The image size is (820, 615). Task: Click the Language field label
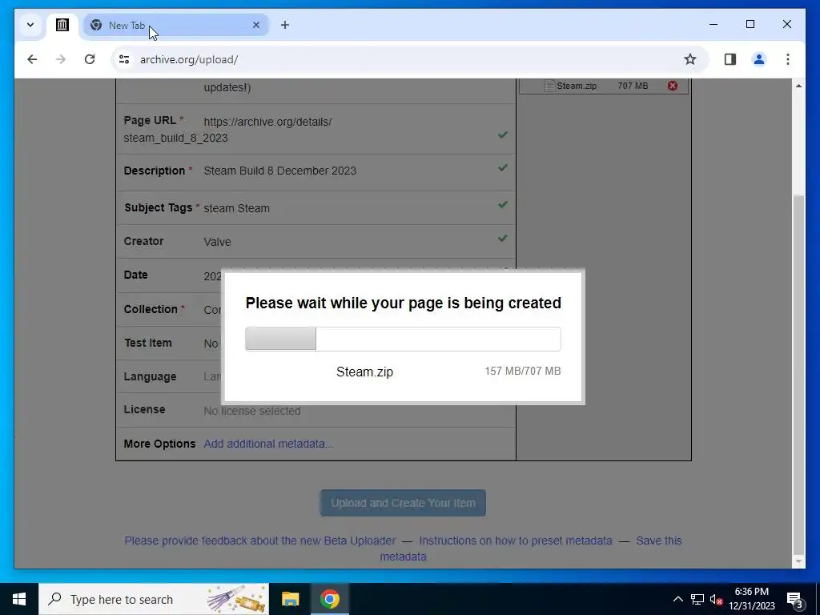[150, 377]
